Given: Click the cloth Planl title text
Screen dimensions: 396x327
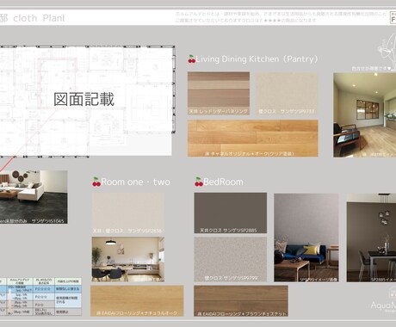Looking at the screenshot, I should coord(39,18).
